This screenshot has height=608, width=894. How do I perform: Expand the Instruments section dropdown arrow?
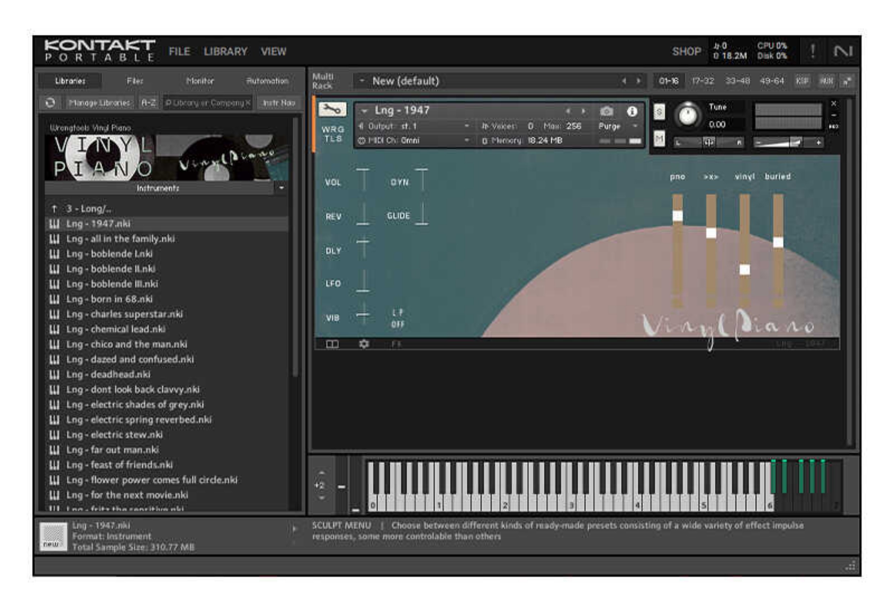282,188
